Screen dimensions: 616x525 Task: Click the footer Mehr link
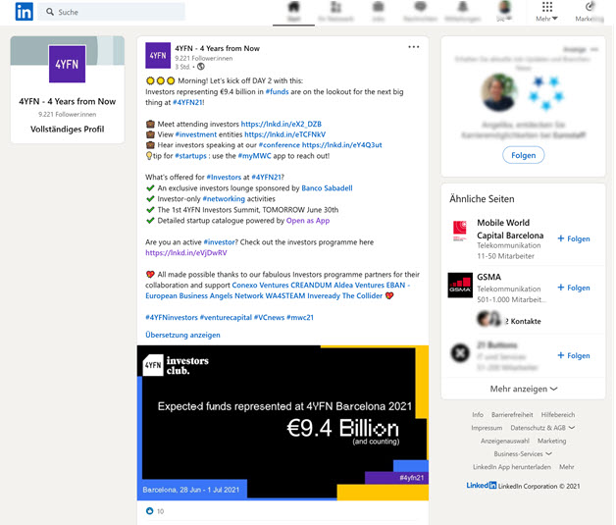coord(567,467)
